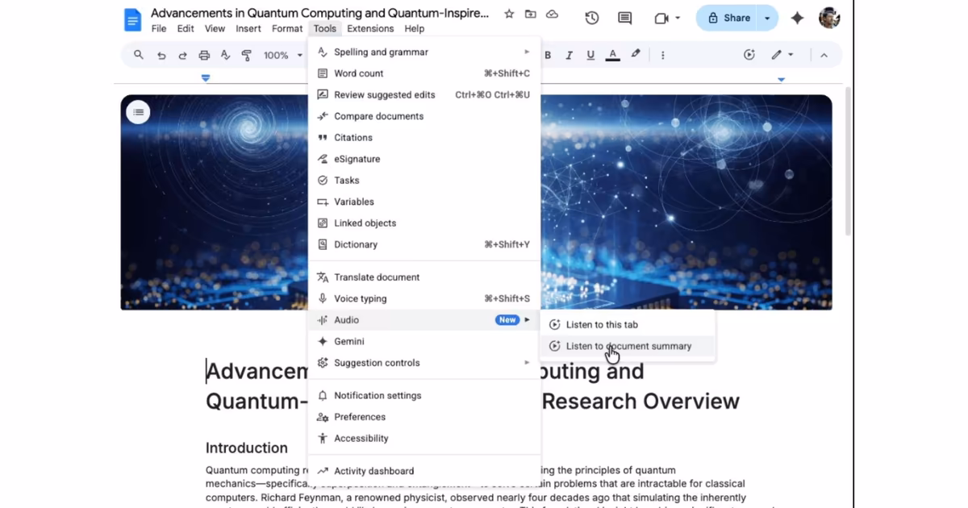Select Listen to document summary

click(x=628, y=346)
